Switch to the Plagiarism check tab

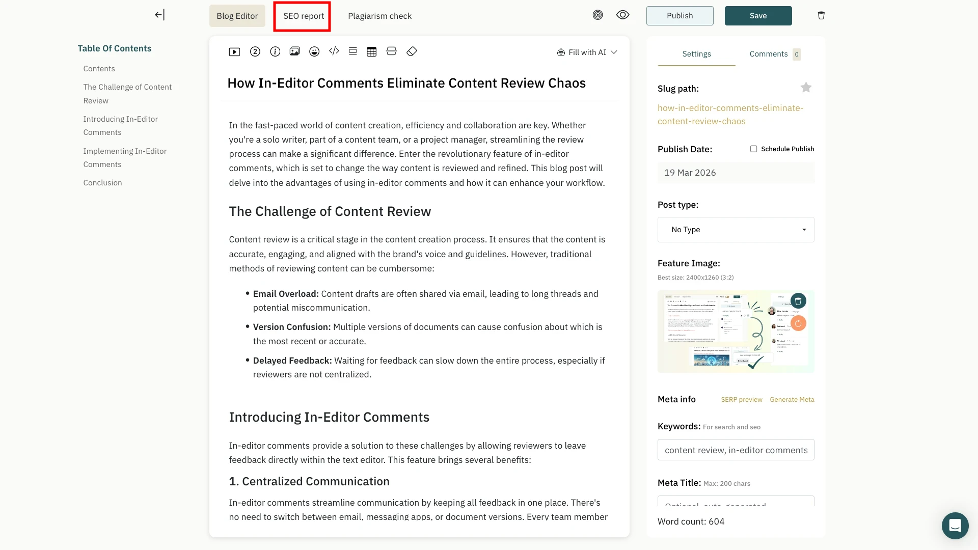[x=379, y=16]
